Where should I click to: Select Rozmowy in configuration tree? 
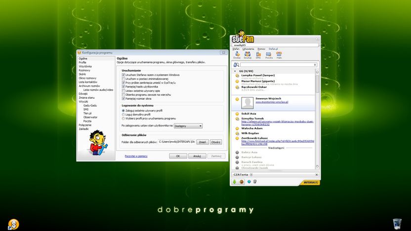(84, 71)
